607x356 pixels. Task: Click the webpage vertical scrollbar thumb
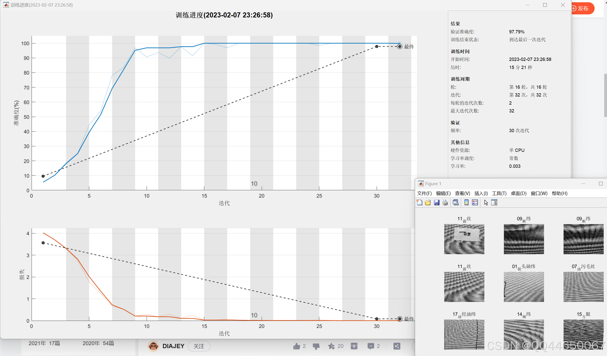point(605,95)
